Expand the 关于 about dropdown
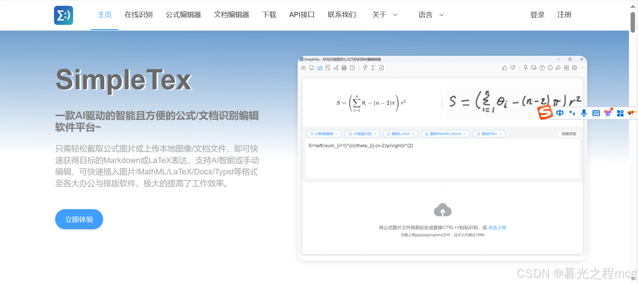The width and height of the screenshot is (638, 284). (385, 15)
